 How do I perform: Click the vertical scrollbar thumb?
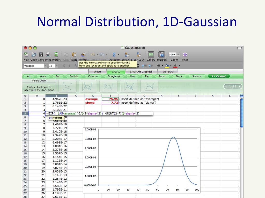coord(242,113)
